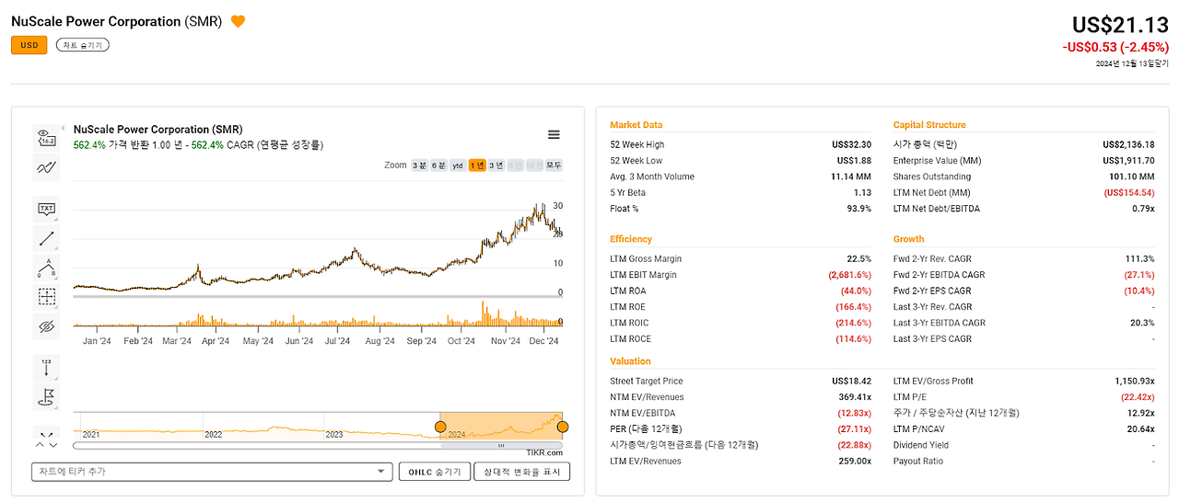Image resolution: width=1179 pixels, height=502 pixels.
Task: Click the page heading NuScale Power Corporation
Action: 96,21
